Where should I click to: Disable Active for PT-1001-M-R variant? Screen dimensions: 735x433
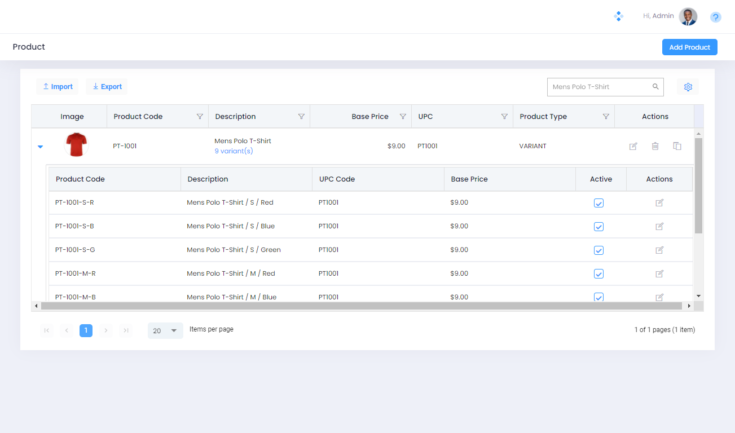pos(598,274)
